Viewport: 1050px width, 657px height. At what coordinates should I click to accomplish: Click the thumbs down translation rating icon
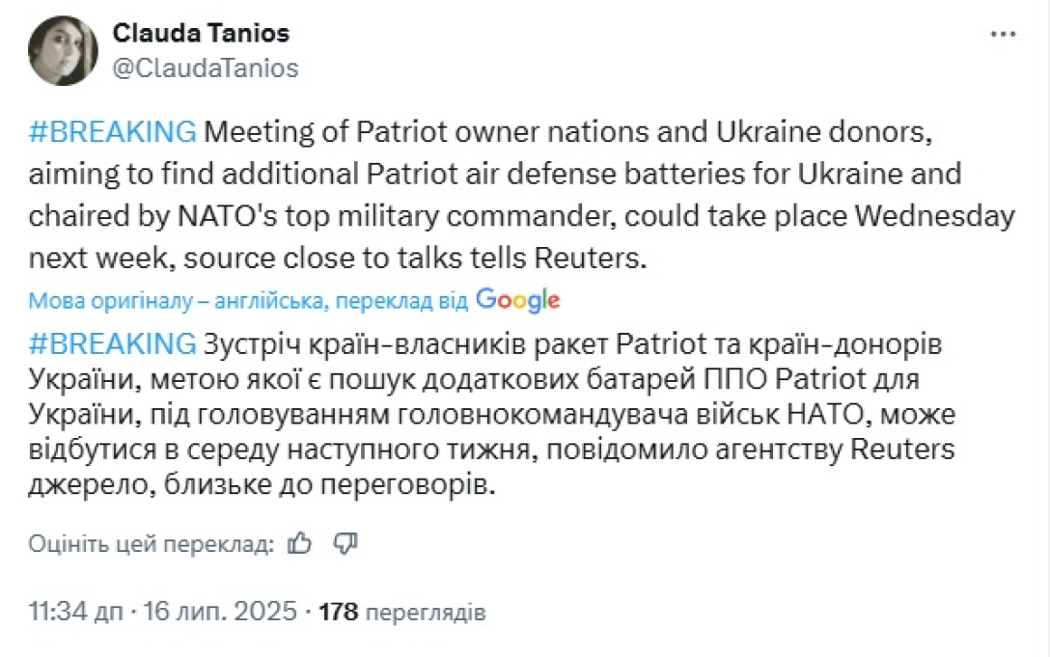point(345,543)
